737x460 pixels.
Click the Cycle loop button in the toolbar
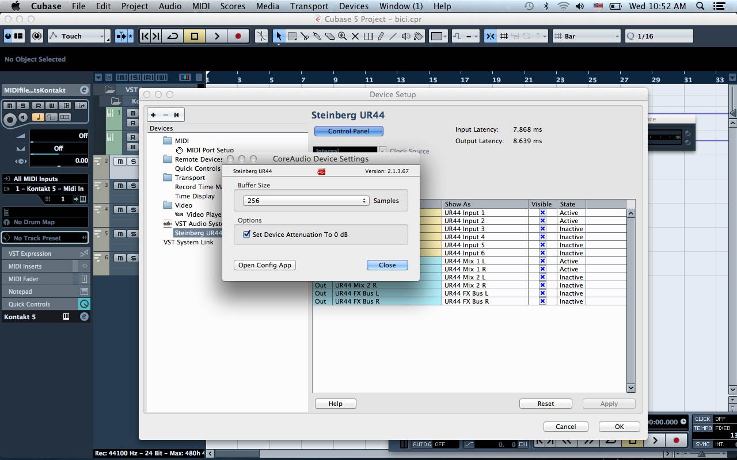click(x=172, y=36)
